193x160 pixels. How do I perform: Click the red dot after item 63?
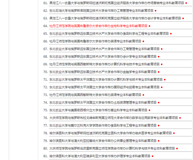(183, 18)
